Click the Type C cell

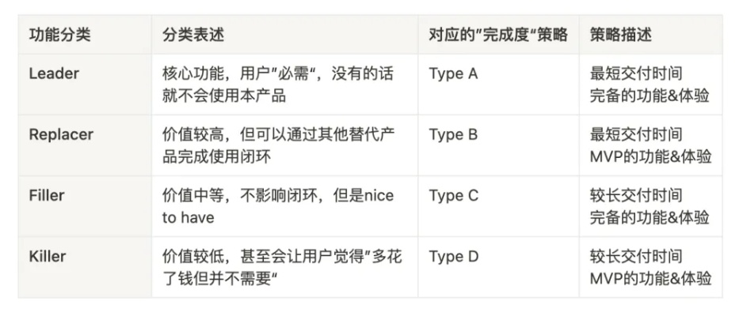click(453, 195)
